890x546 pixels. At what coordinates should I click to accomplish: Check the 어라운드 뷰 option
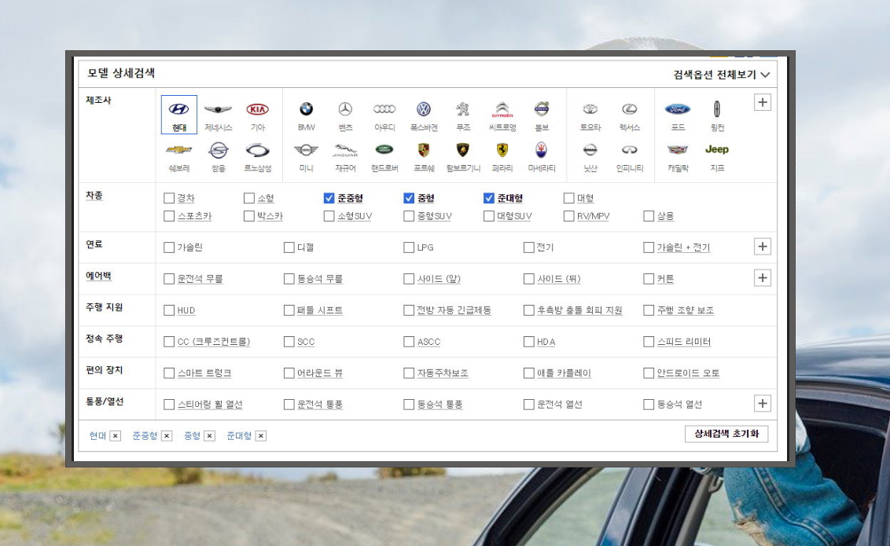pos(289,373)
